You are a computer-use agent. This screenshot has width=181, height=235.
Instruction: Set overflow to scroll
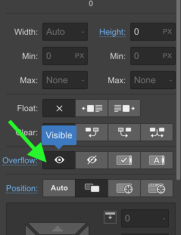[x=124, y=160]
